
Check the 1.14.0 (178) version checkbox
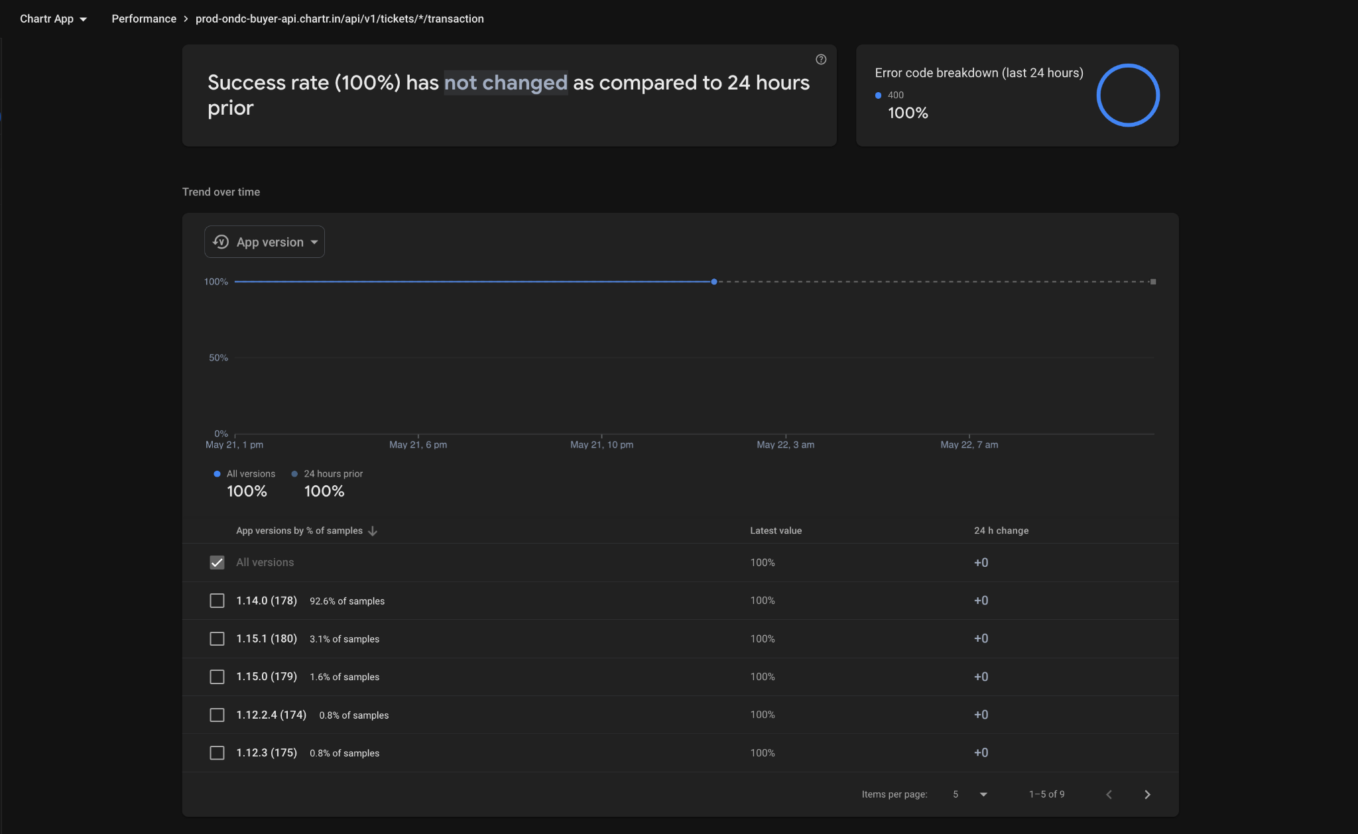pos(217,601)
